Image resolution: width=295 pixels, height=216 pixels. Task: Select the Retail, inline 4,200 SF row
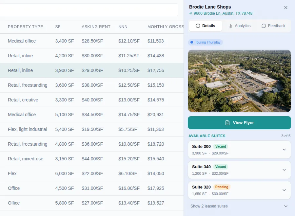92,56
